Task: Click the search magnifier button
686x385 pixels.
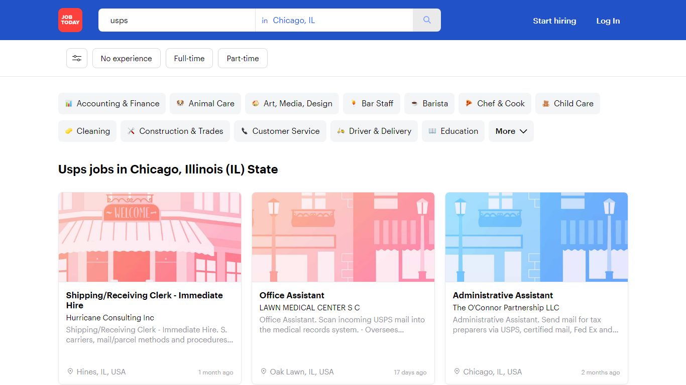Action: coord(427,20)
